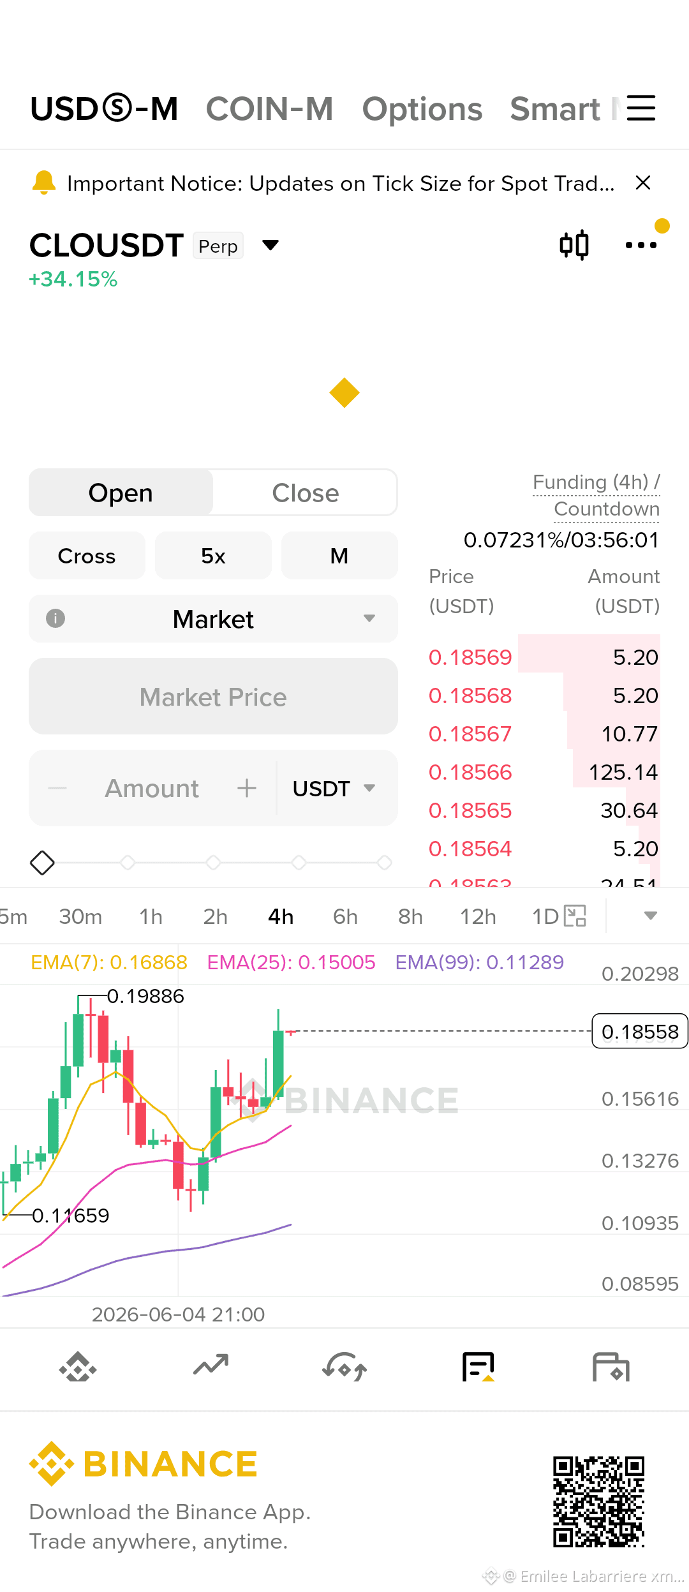Click the Amount input field
689x1592 pixels.
[x=152, y=789]
